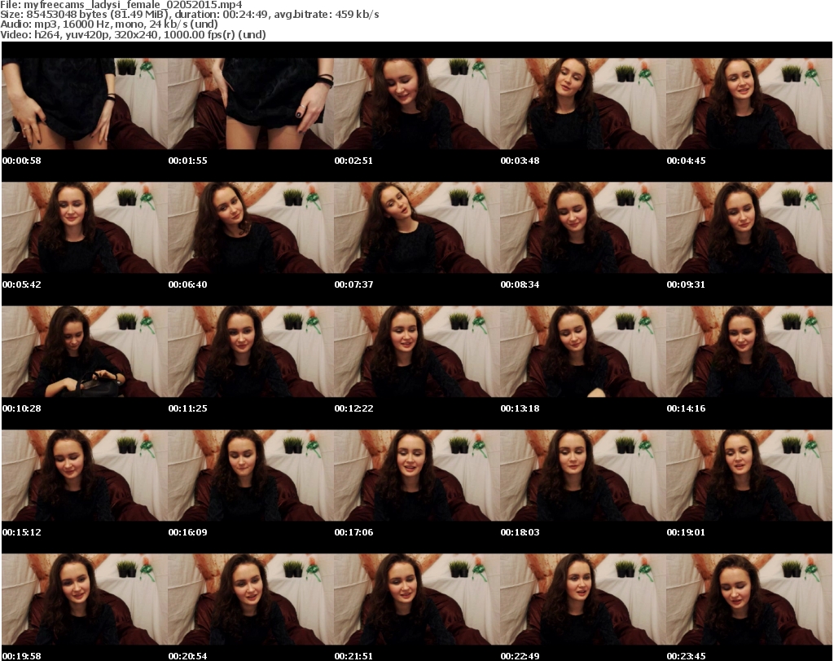
Task: Click the Audio mp3 info line
Action: [109, 24]
